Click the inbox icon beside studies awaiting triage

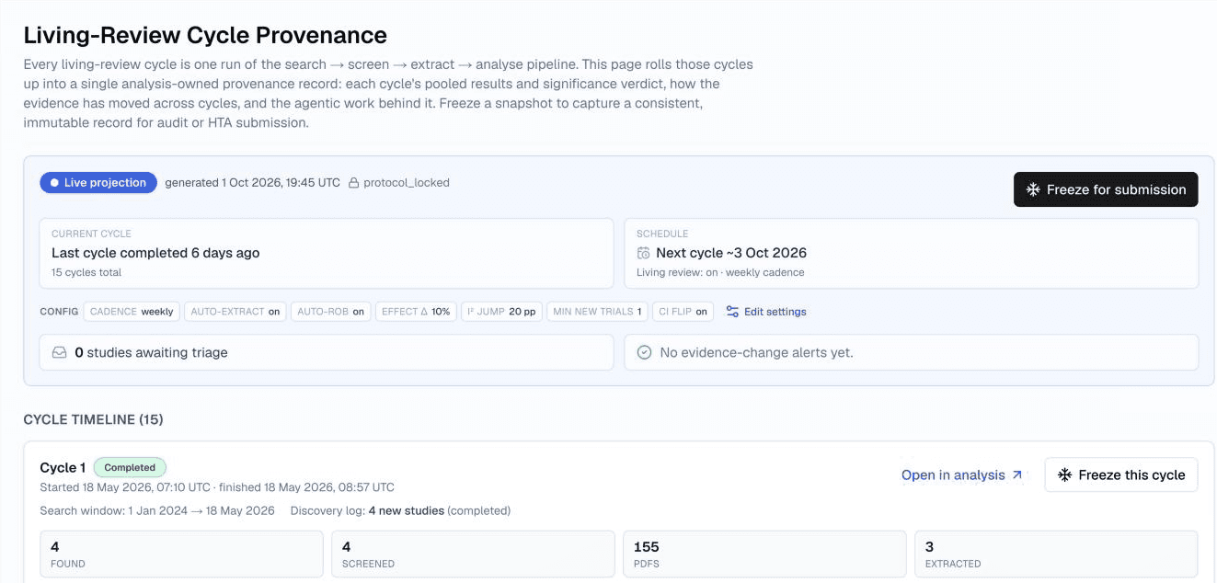coord(59,352)
